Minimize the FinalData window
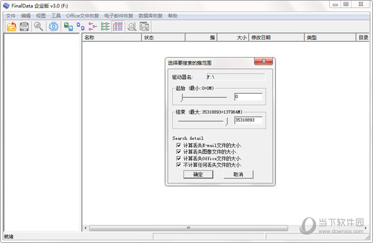This screenshot has width=373, height=243. pyautogui.click(x=335, y=4)
